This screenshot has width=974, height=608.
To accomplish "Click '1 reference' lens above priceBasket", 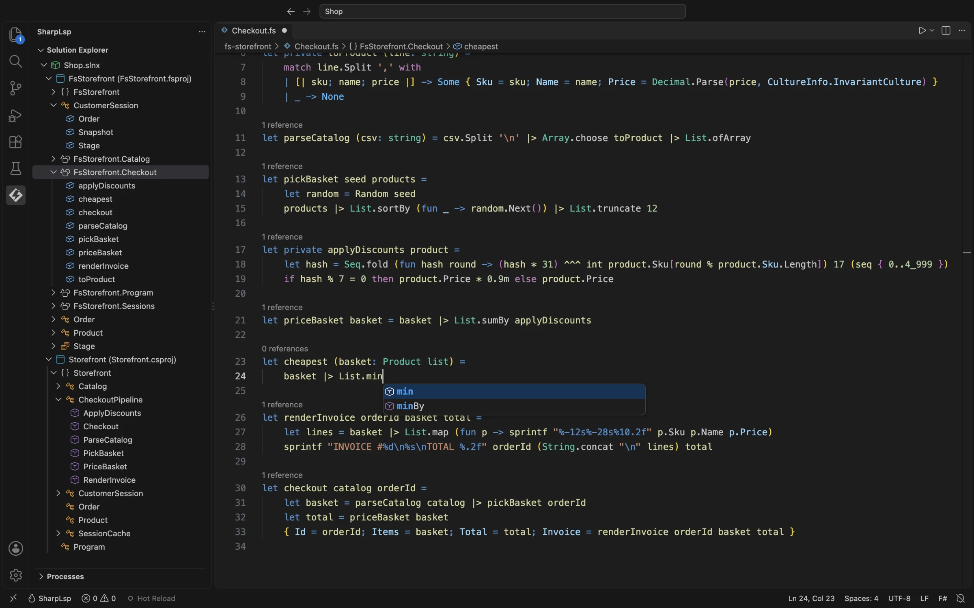I will [282, 307].
